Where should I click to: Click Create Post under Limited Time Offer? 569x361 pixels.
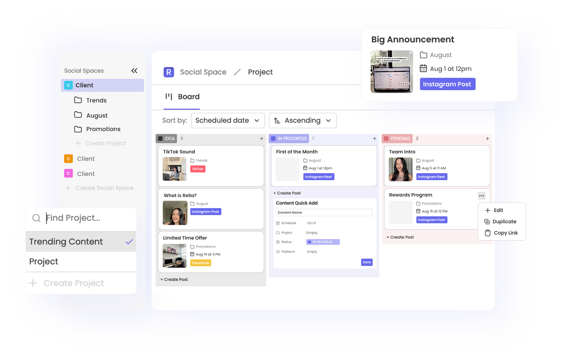[174, 279]
